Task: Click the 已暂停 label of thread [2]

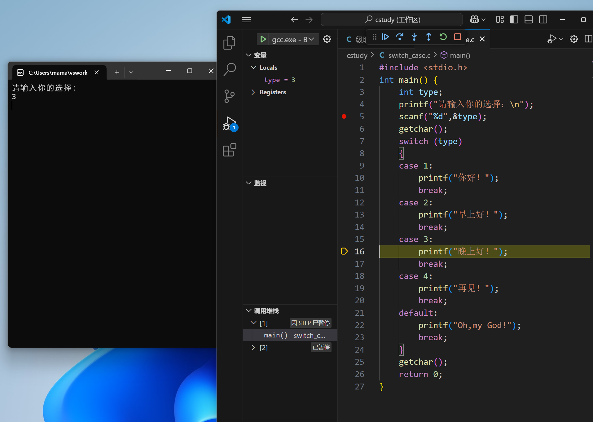Action: pyautogui.click(x=321, y=347)
